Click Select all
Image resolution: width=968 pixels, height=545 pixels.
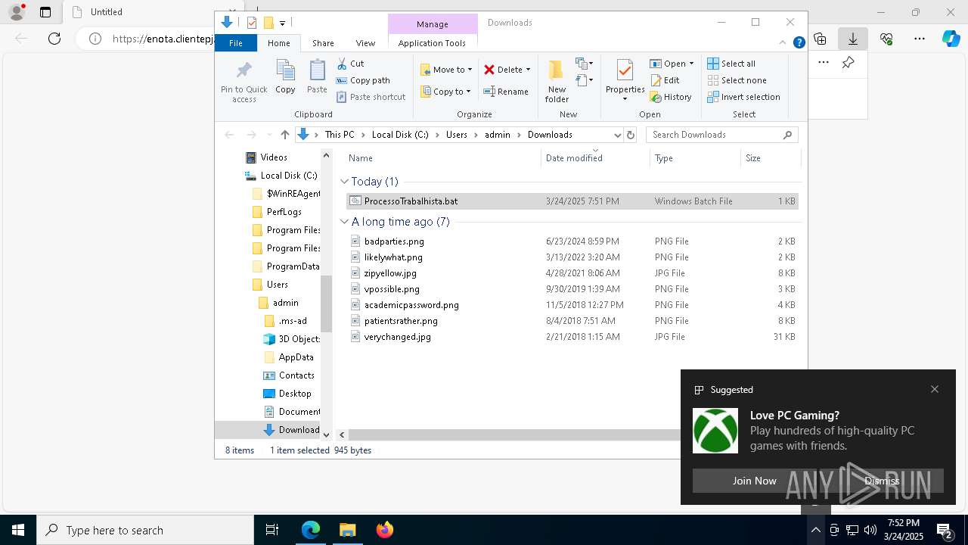731,64
